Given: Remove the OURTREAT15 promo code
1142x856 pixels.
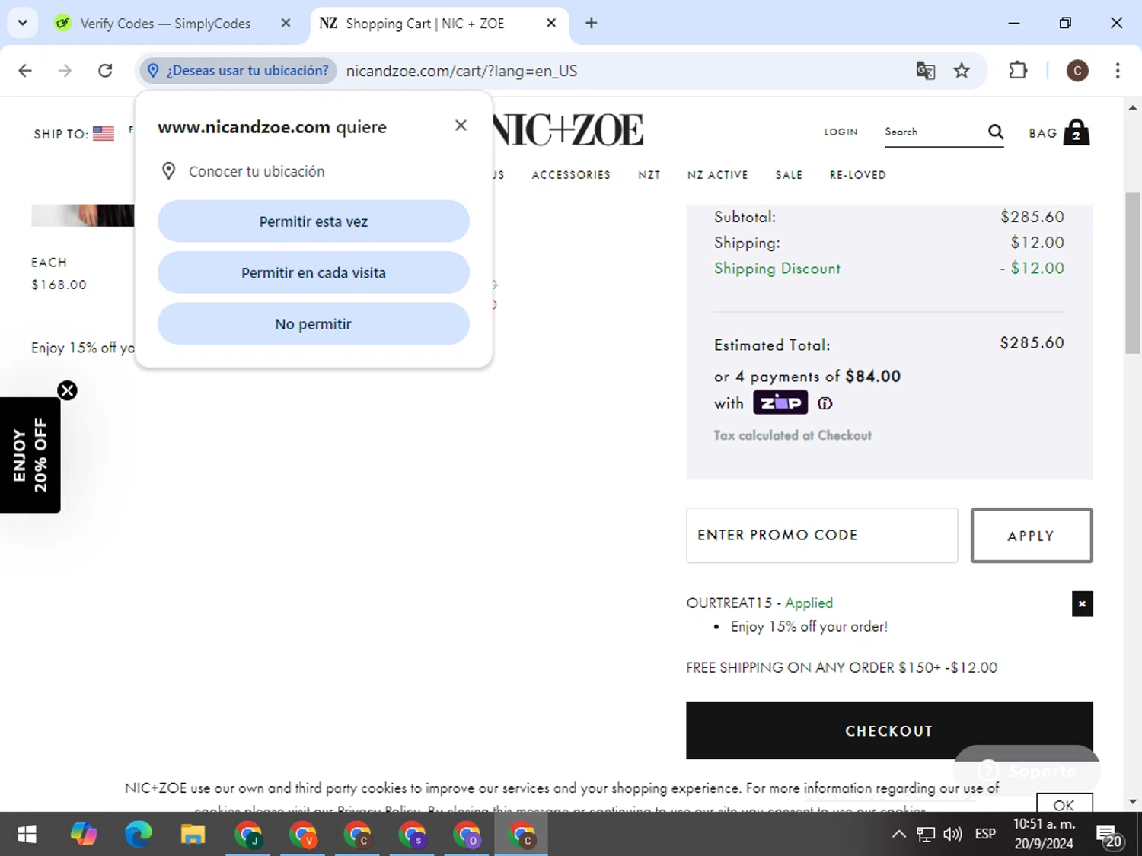Looking at the screenshot, I should [x=1082, y=604].
